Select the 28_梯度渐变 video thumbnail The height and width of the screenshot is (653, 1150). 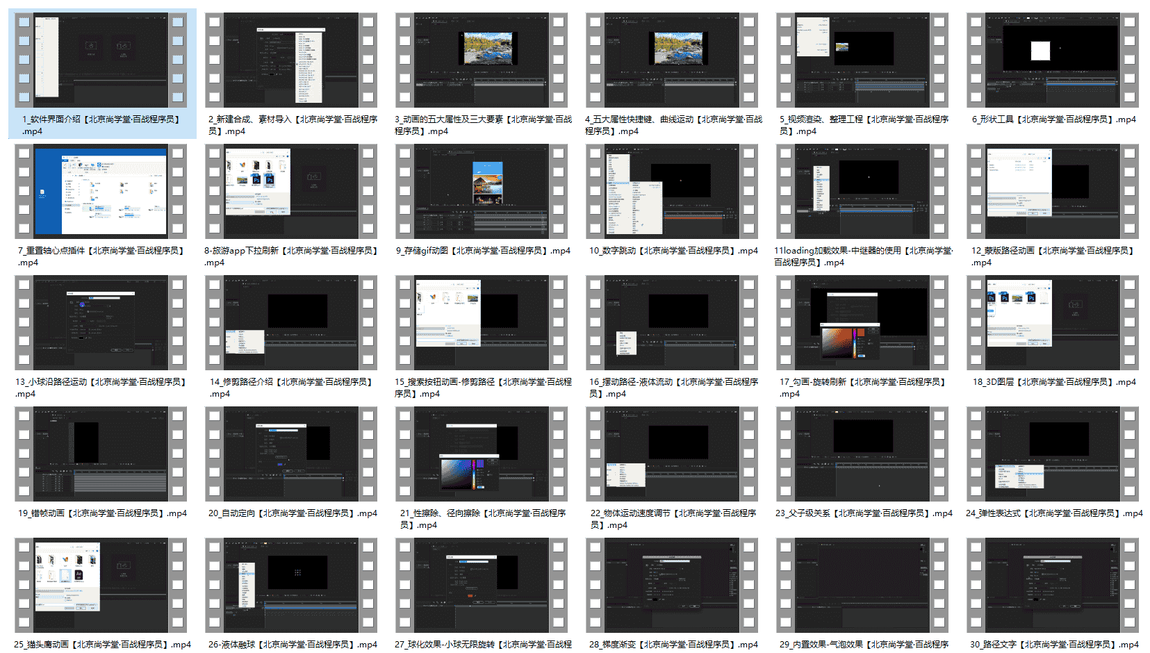tap(672, 585)
